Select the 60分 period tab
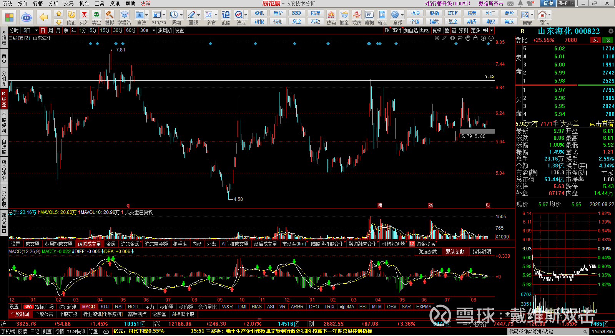Viewport: 615px width, 336px height. pos(131,30)
